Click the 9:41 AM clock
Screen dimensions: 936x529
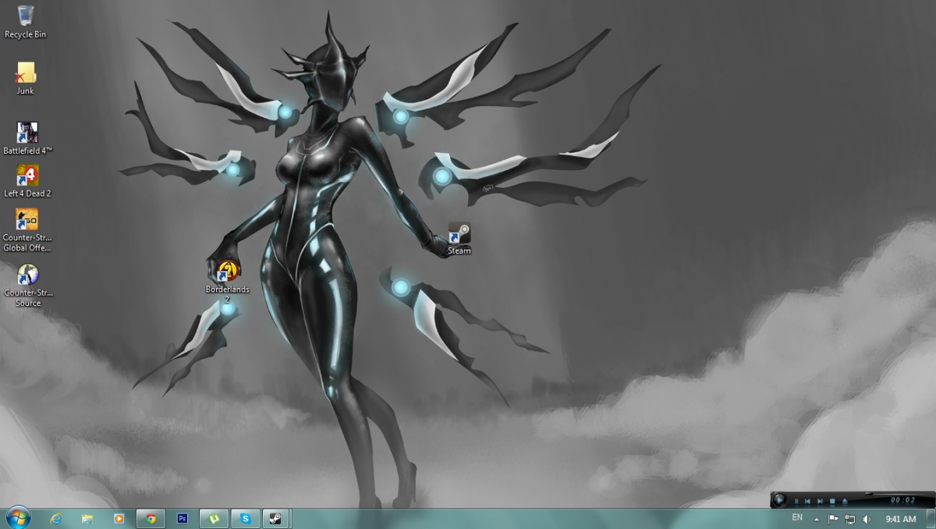[x=901, y=519]
